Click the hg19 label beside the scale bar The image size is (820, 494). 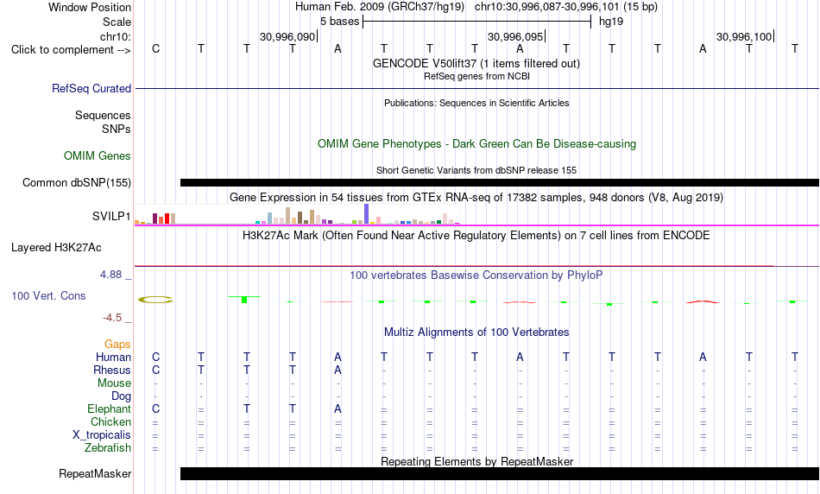coord(611,22)
